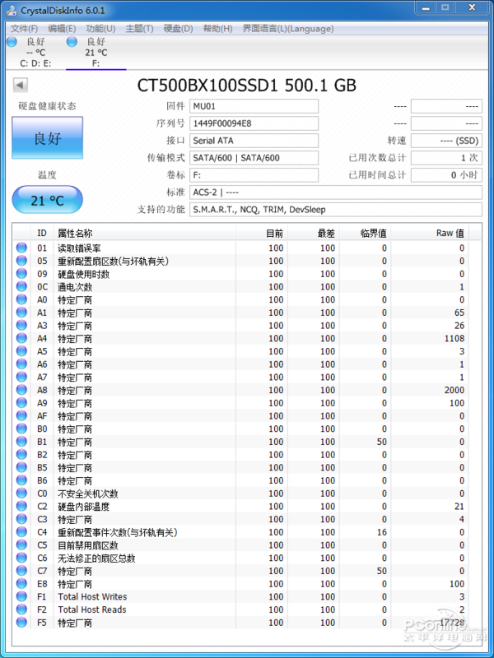This screenshot has width=494, height=658.
Task: Click the ID column header
Action: click(x=42, y=234)
